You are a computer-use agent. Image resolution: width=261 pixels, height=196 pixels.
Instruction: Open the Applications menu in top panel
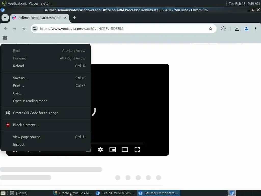pyautogui.click(x=17, y=3)
